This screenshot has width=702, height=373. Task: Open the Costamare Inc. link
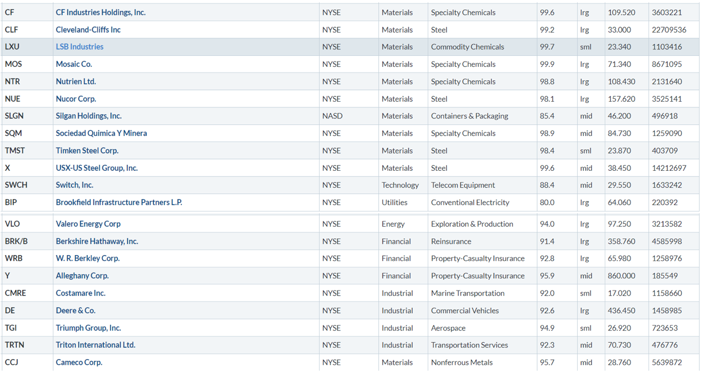(81, 293)
